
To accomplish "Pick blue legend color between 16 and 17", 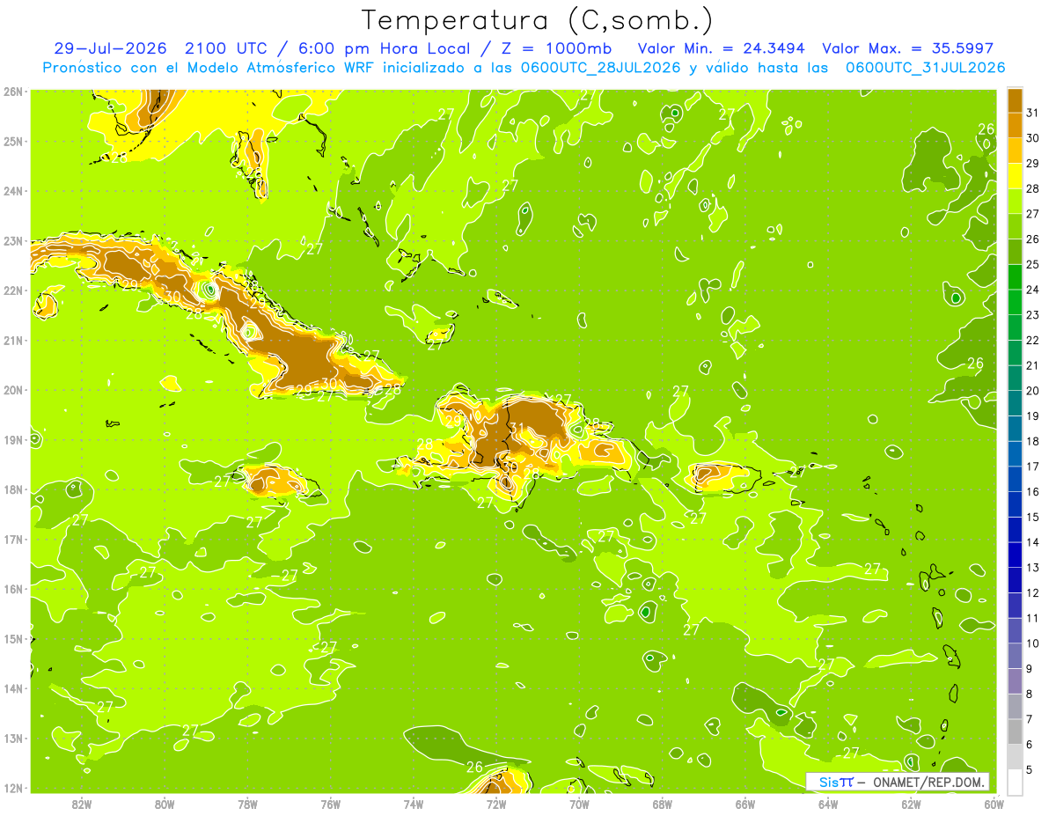I will coord(1015,478).
